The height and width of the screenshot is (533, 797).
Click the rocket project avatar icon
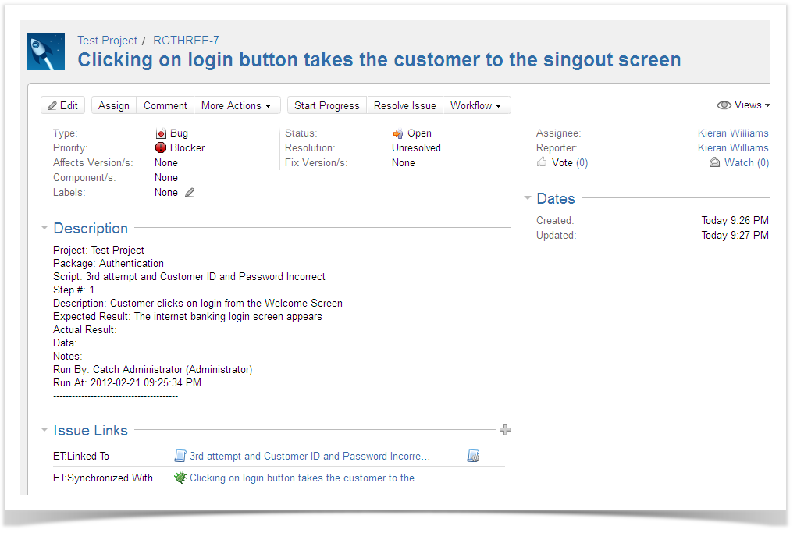click(46, 52)
